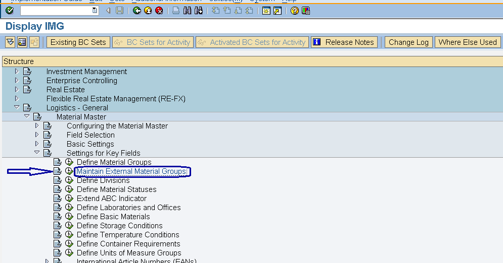Click the Where Else Used button

[x=468, y=42]
